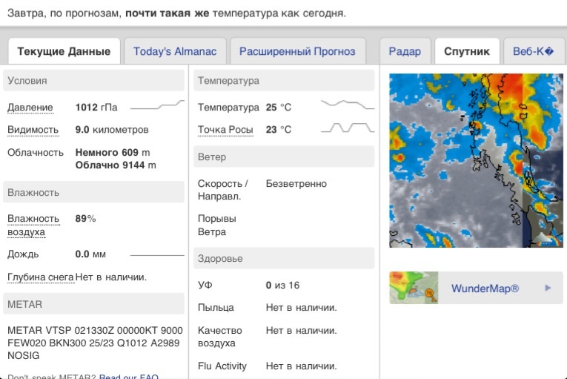Click the temperature trend sparkline graph
This screenshot has height=379, width=567.
click(347, 105)
